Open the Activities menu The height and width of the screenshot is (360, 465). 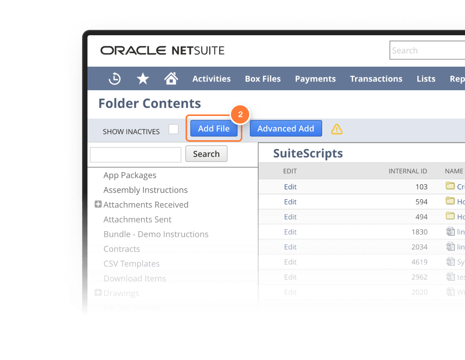coord(211,79)
